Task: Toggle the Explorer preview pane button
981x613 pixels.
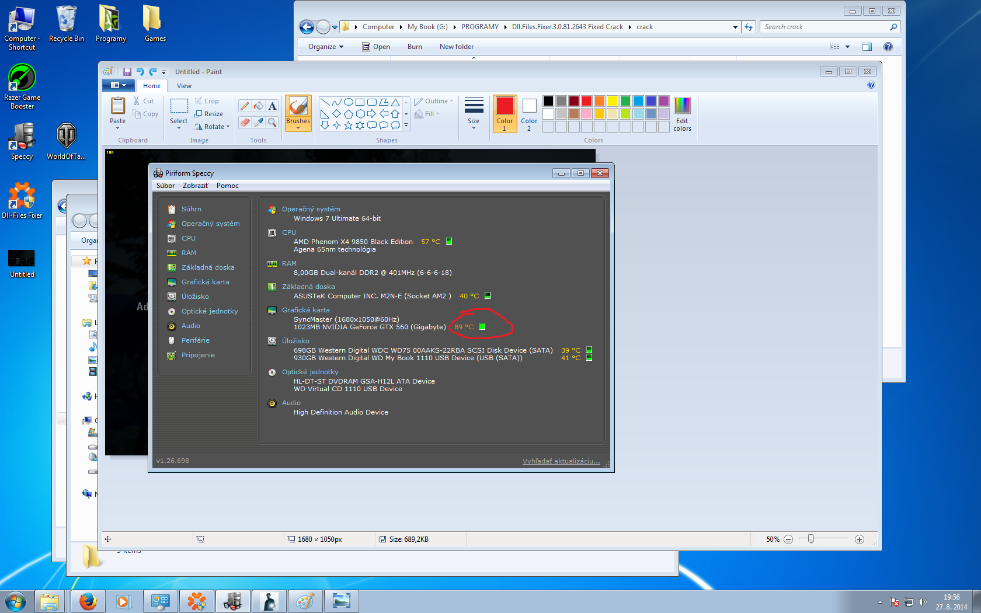Action: click(x=867, y=47)
